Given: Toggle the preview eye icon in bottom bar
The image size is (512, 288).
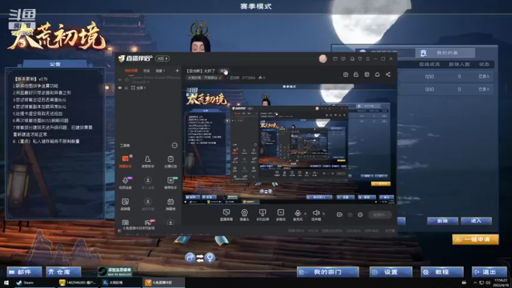Looking at the screenshot, I should click(350, 214).
